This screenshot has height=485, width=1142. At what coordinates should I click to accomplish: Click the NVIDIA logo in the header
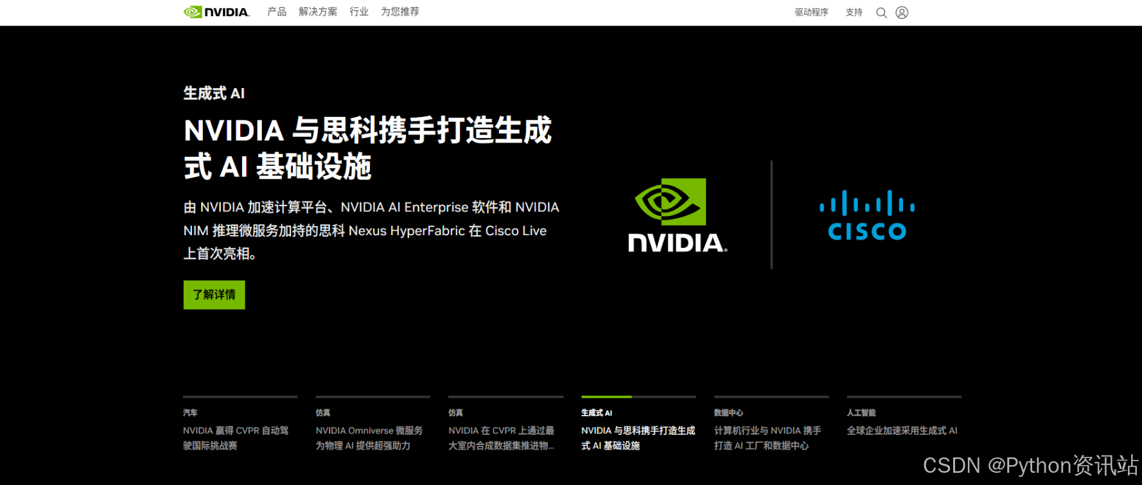tap(216, 12)
